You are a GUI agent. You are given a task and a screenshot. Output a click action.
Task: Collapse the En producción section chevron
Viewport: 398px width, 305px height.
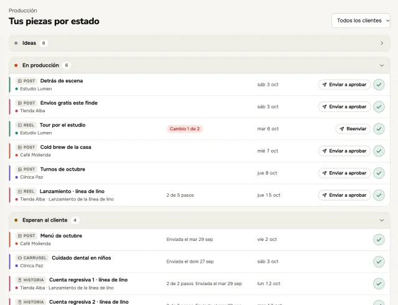point(382,65)
